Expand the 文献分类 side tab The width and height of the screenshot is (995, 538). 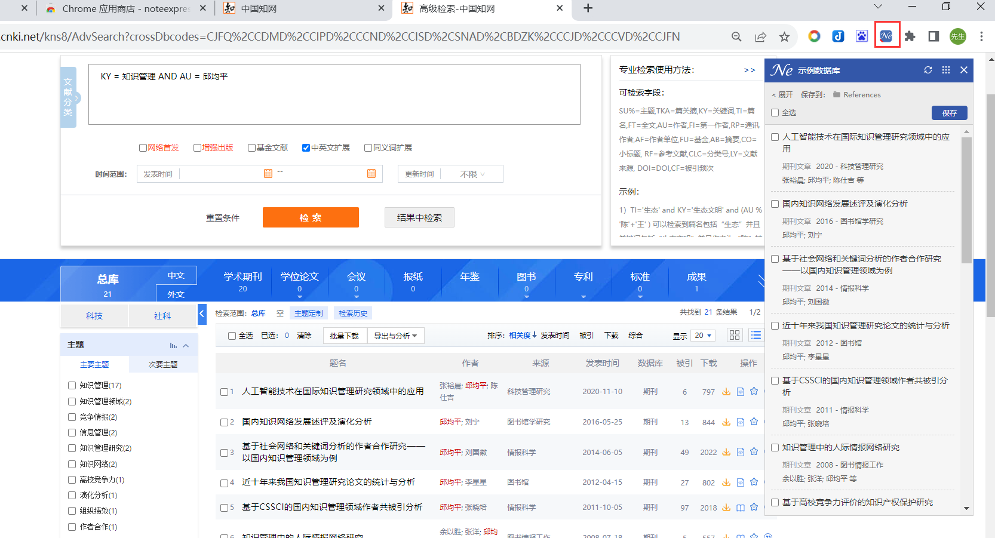69,97
